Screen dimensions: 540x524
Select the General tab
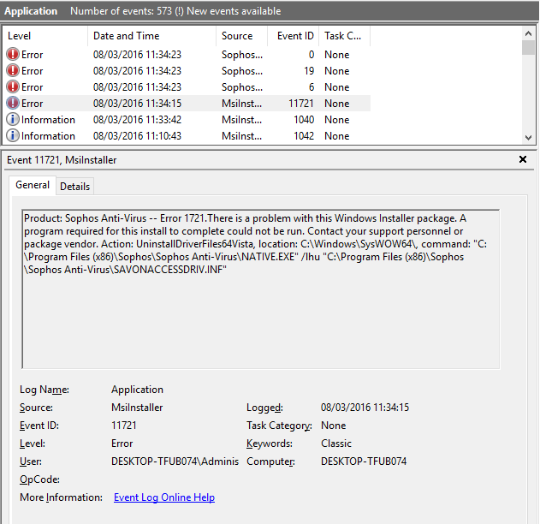(33, 185)
